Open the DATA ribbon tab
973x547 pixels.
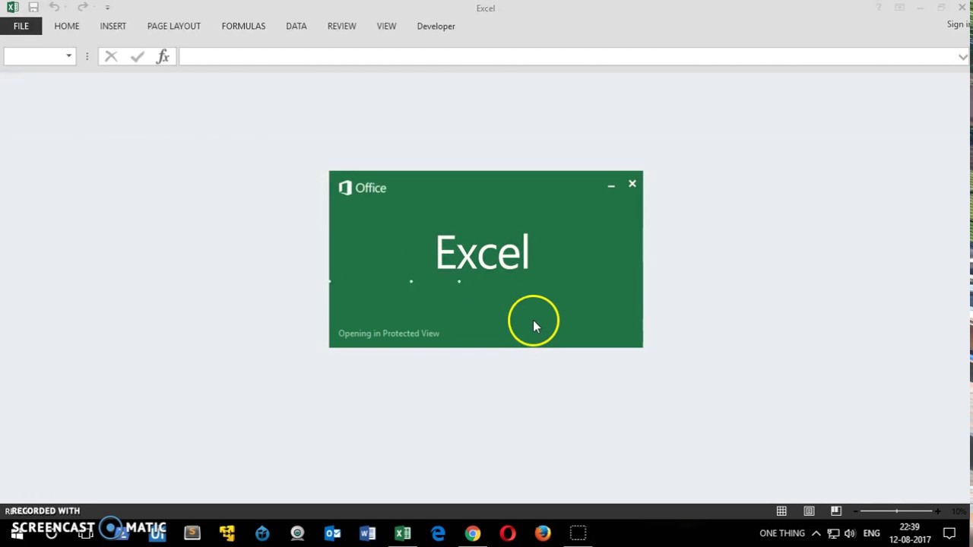coord(296,26)
